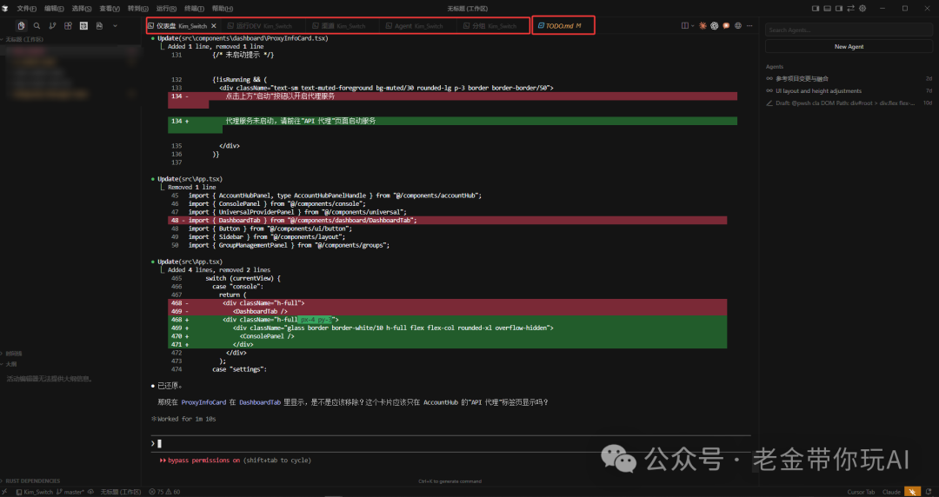The image size is (939, 497).
Task: Click the 'switch (currentView) {' line 465
Action: click(x=243, y=278)
